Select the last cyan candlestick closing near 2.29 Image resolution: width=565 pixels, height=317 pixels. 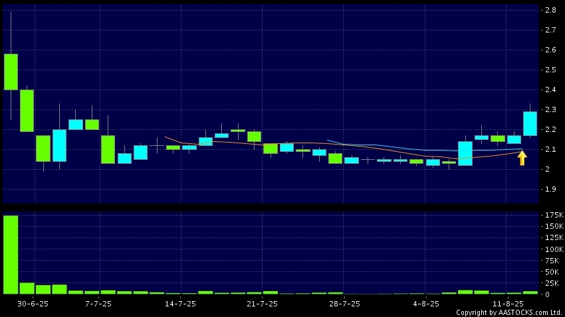click(x=530, y=123)
